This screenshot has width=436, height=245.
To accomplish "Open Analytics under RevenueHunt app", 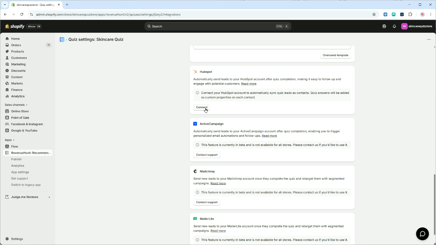I will click(18, 166).
